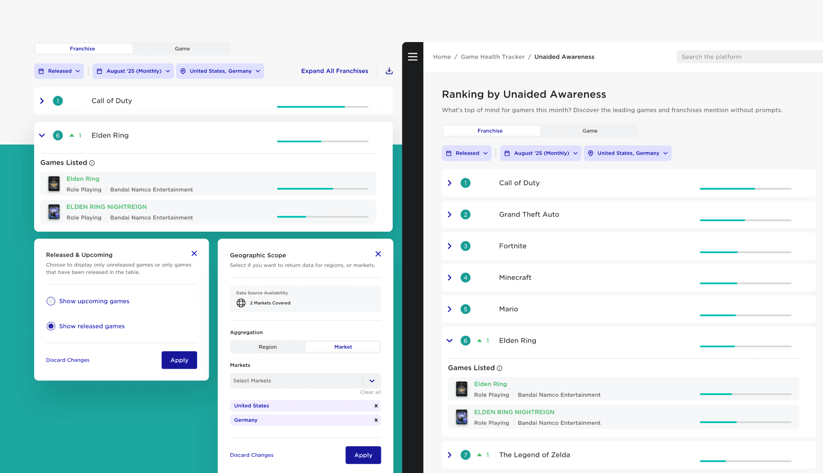Viewport: 823px width, 473px height.
Task: Open Released filter dropdown in right panel
Action: [467, 153]
